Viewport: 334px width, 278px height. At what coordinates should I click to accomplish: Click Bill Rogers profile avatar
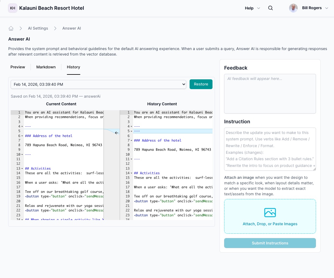point(293,8)
